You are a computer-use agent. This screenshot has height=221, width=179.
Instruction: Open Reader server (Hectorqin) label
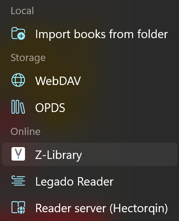tap(102, 209)
